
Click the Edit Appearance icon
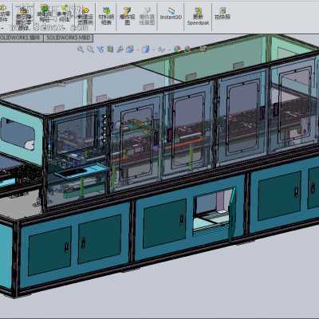[x=177, y=49]
